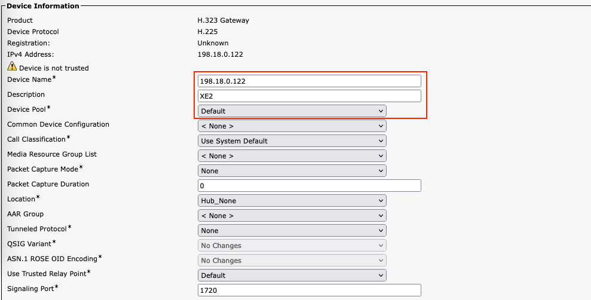Expand the Common Device Configuration dropdown
This screenshot has height=300, width=591.
point(292,126)
